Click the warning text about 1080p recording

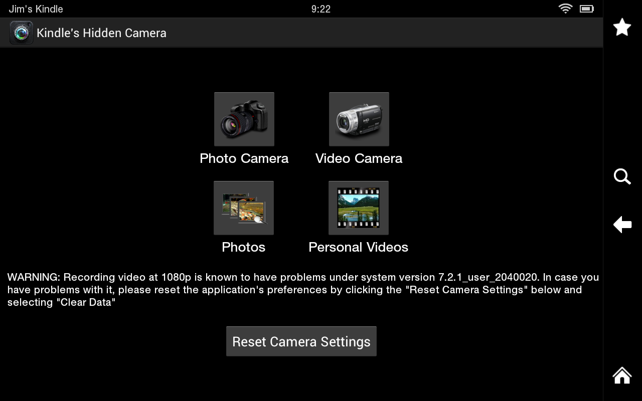(x=301, y=289)
